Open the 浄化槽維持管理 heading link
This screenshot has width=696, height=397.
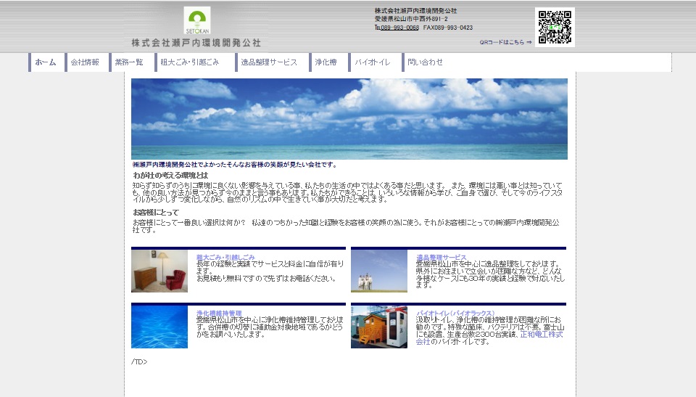(219, 313)
